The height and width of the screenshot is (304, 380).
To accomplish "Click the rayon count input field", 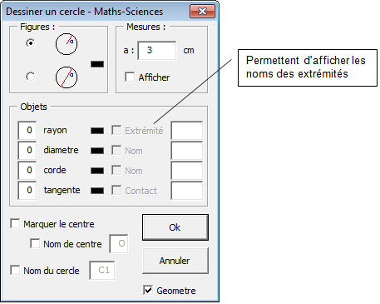I will click(27, 130).
